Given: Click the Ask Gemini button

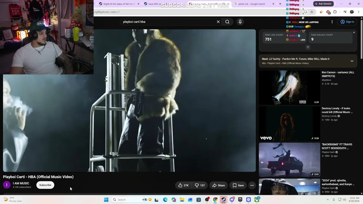Looking at the screenshot, I should 323,4.
